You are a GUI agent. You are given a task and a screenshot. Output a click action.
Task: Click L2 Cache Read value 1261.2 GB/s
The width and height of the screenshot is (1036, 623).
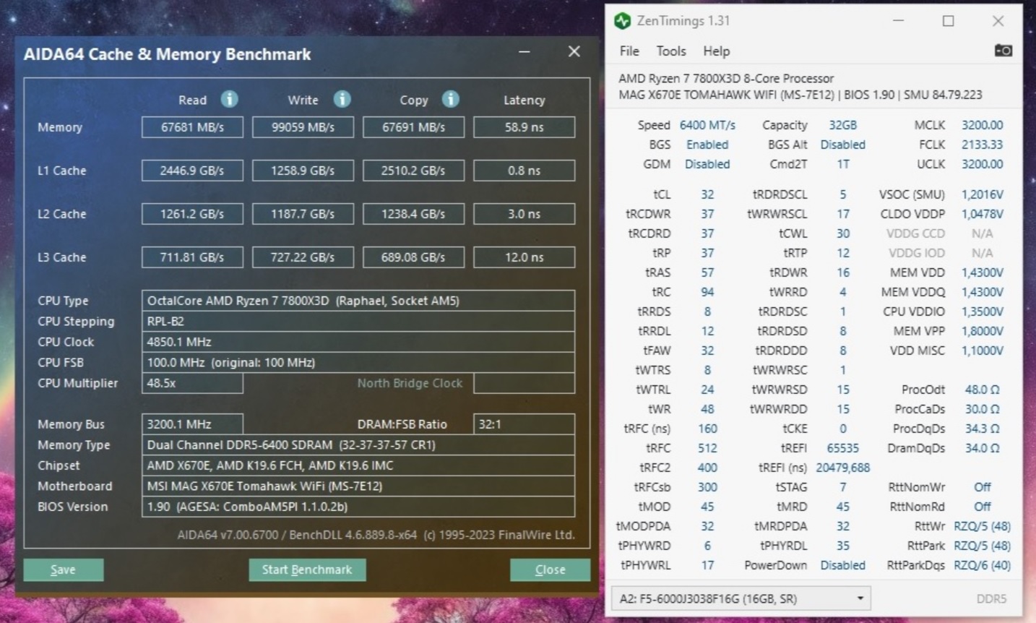click(x=192, y=214)
